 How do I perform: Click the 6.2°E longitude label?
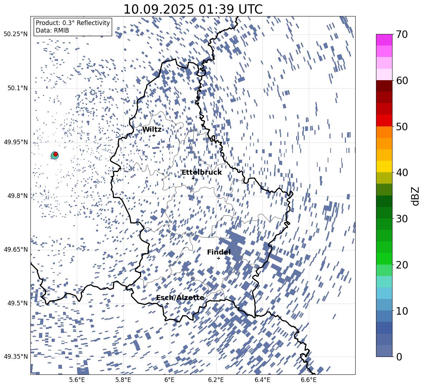[216, 380]
